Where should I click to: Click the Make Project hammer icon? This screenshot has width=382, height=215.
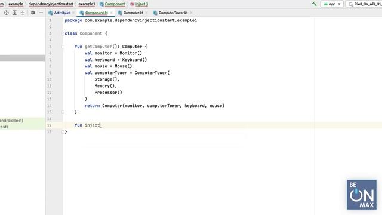tap(315, 4)
